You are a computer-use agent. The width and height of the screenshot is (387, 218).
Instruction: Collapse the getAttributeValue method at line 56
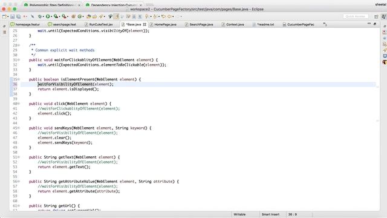point(19,182)
